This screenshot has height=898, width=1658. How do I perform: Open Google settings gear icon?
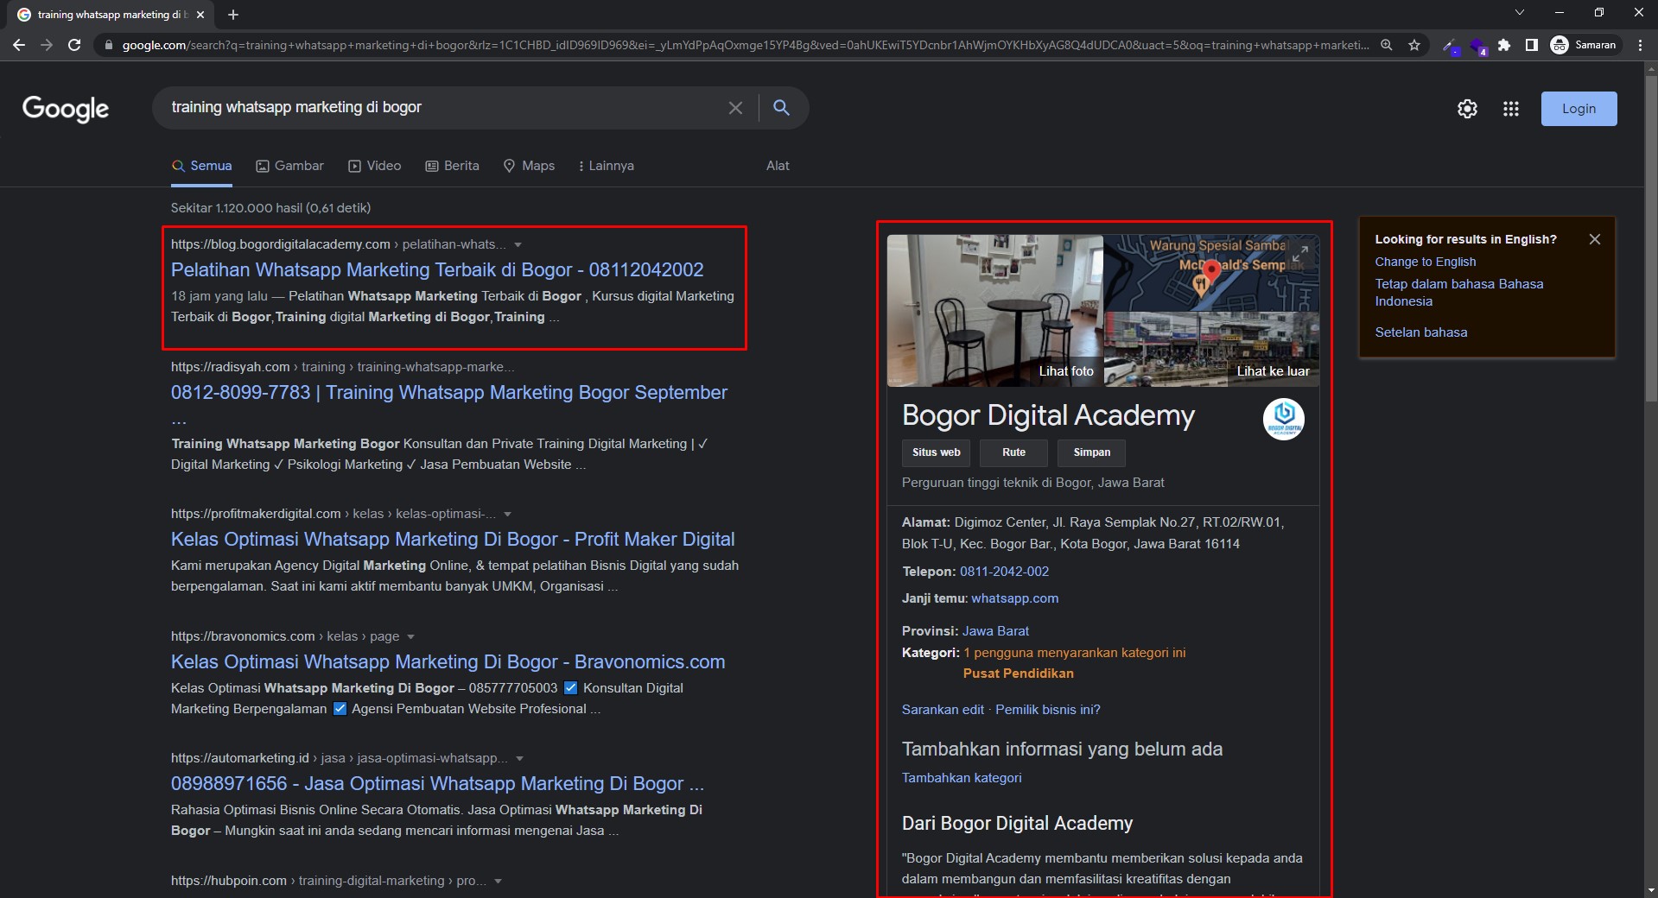pyautogui.click(x=1466, y=109)
